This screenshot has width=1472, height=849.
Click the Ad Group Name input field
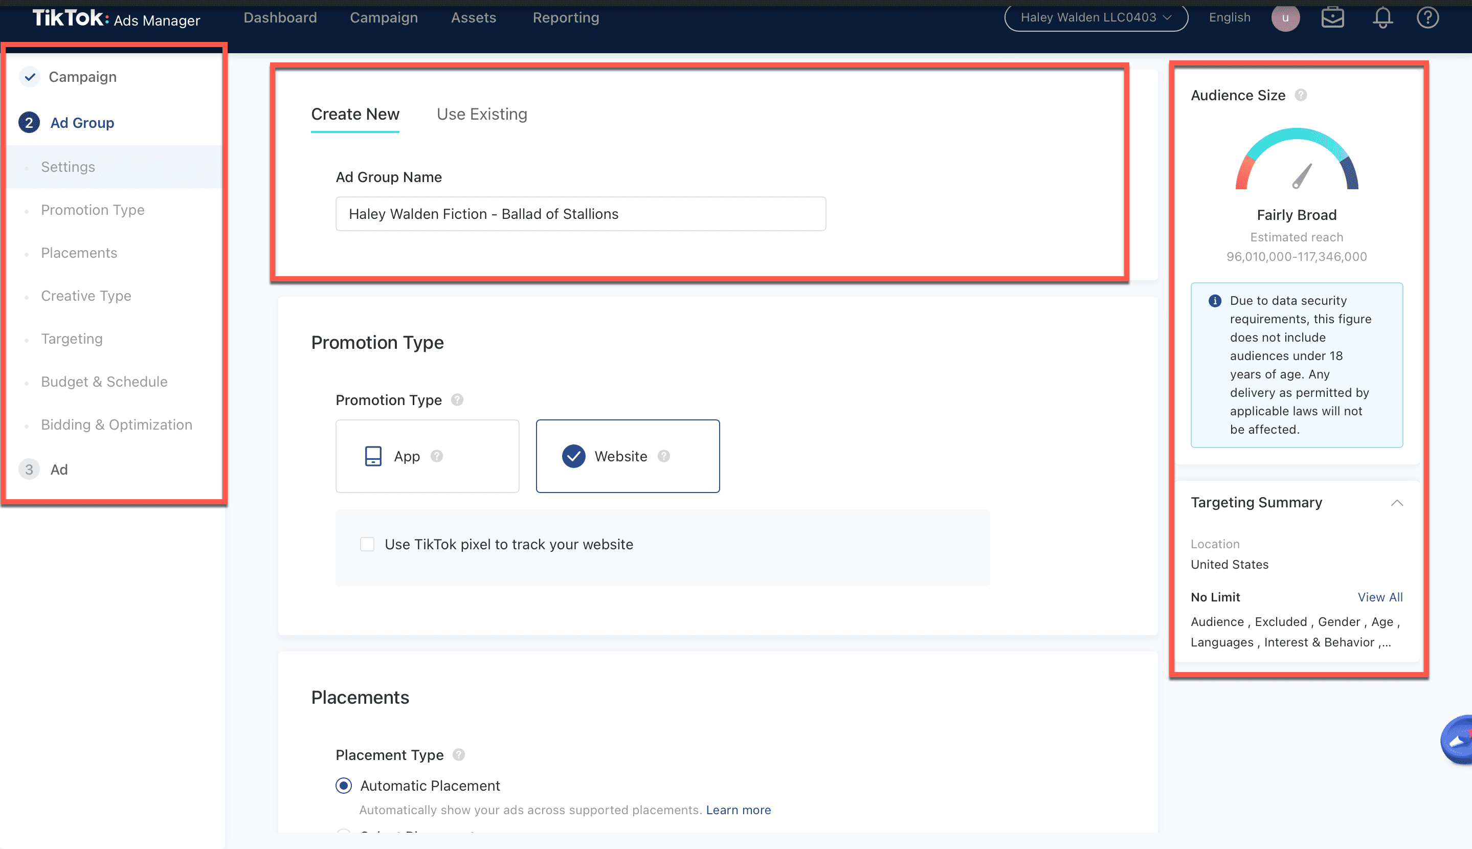coord(580,214)
